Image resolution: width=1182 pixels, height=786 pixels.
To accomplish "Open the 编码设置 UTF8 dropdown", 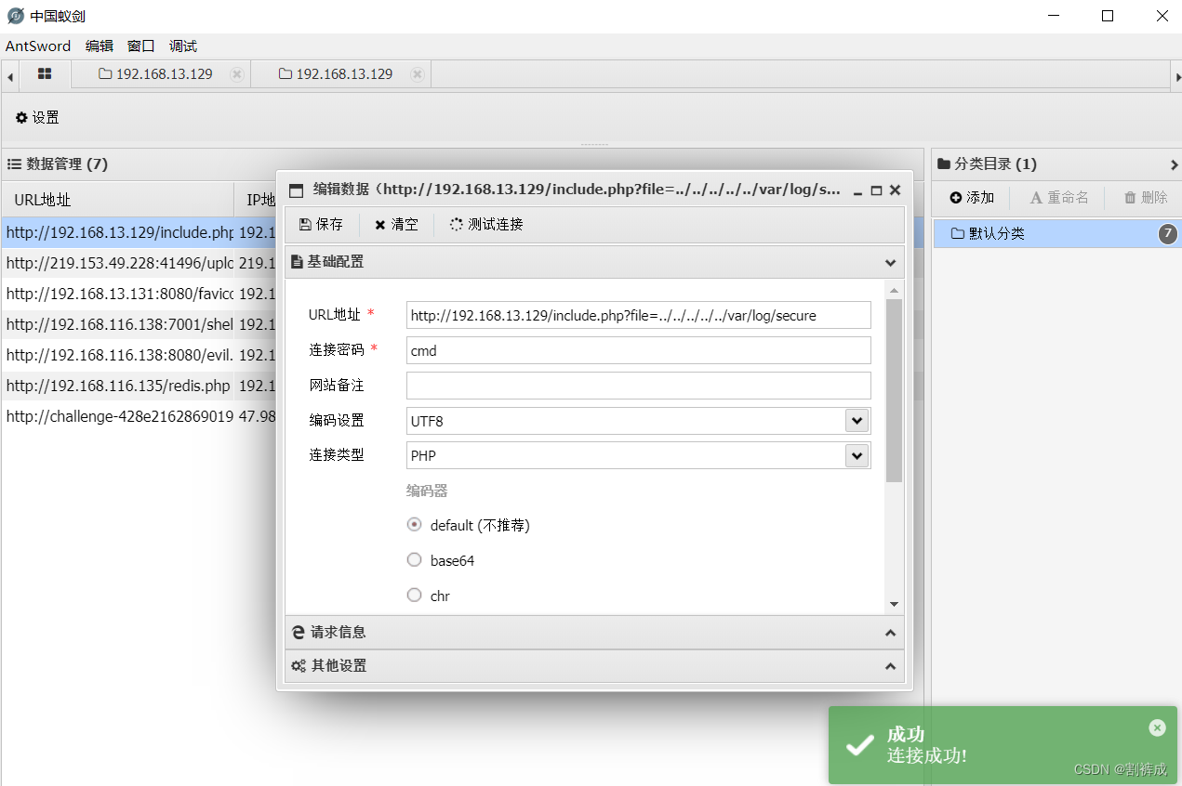I will (857, 420).
